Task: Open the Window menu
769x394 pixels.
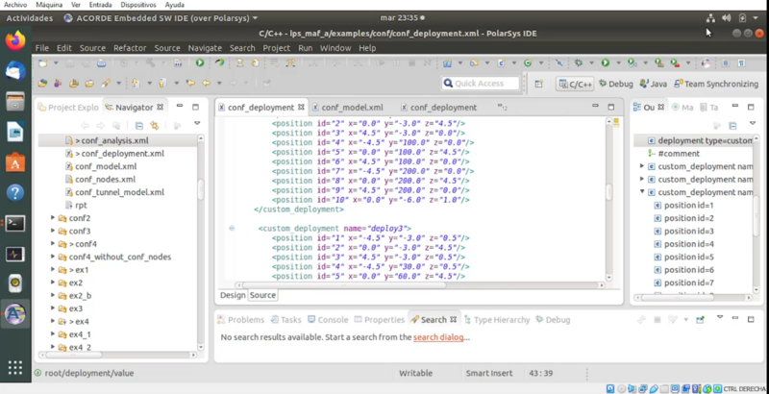Action: (x=335, y=48)
